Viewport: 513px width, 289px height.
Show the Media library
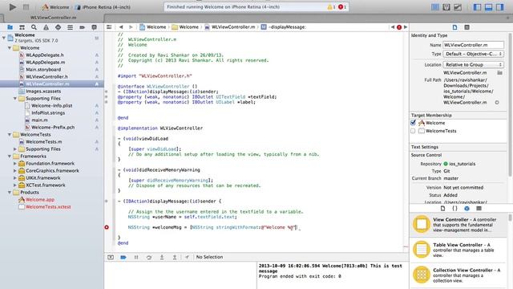point(479,209)
